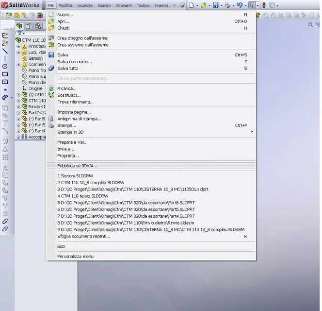
Task: Click the Save floppy disk toolbar icon
Action: pyautogui.click(x=215, y=5)
